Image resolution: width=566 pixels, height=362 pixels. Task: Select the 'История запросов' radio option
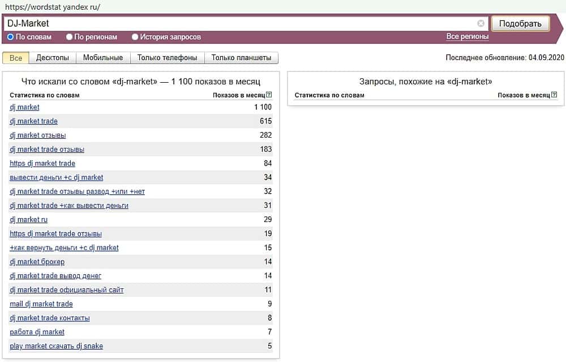pyautogui.click(x=135, y=37)
